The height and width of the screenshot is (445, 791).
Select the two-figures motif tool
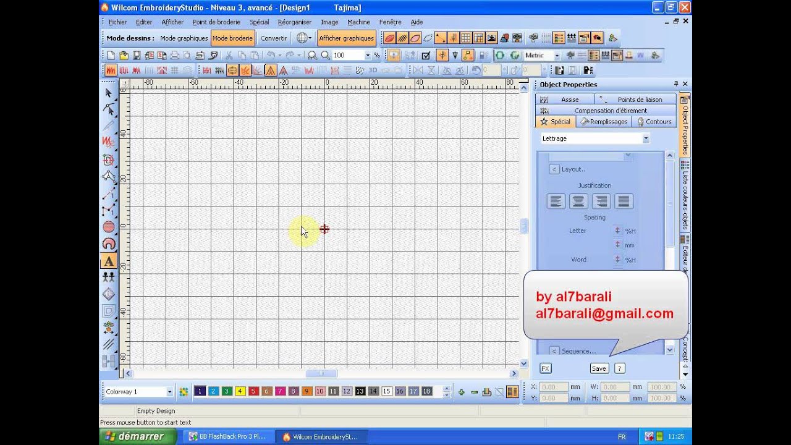tap(109, 278)
